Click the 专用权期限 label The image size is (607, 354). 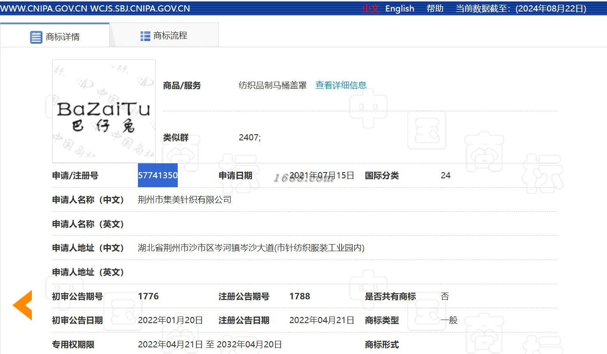(x=73, y=344)
